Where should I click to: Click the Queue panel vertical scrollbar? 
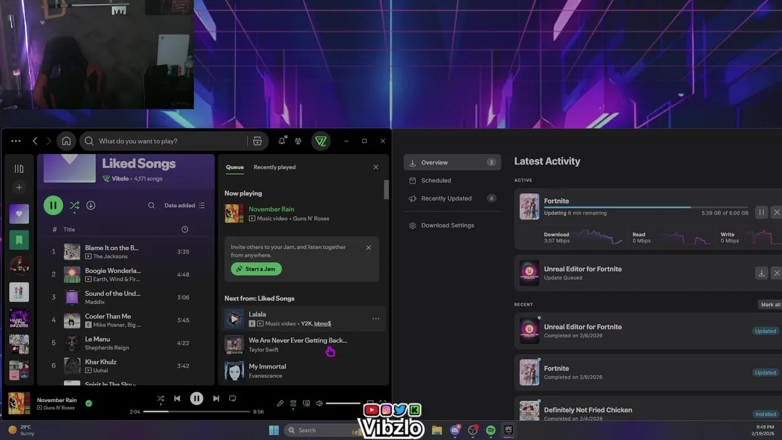click(x=386, y=189)
